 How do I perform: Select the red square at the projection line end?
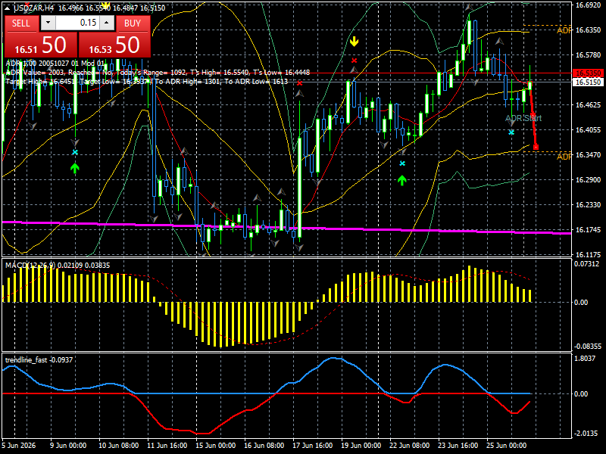[536, 147]
